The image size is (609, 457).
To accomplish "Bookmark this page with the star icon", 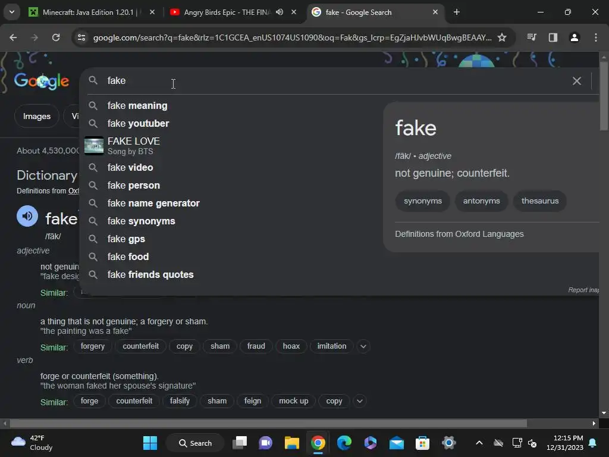I will tap(502, 37).
